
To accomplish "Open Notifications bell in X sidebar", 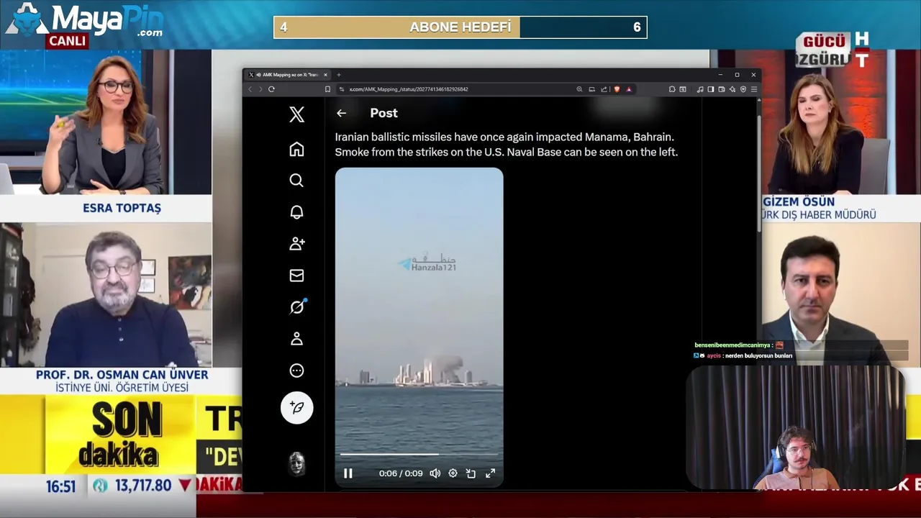I will (296, 212).
